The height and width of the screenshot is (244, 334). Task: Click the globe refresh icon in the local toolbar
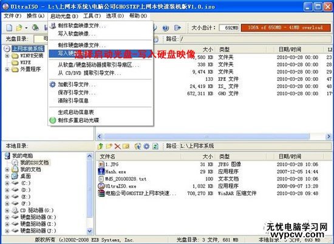pos(138,146)
